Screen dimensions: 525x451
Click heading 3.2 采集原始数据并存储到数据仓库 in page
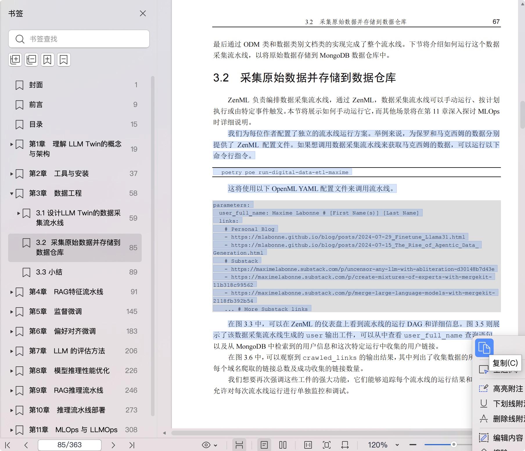(305, 78)
